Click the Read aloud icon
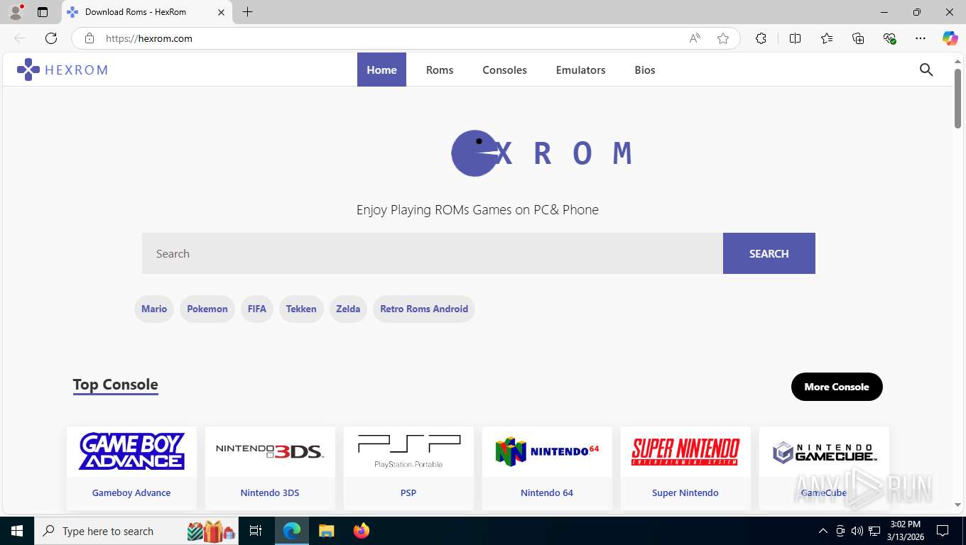Image resolution: width=966 pixels, height=545 pixels. [x=695, y=38]
